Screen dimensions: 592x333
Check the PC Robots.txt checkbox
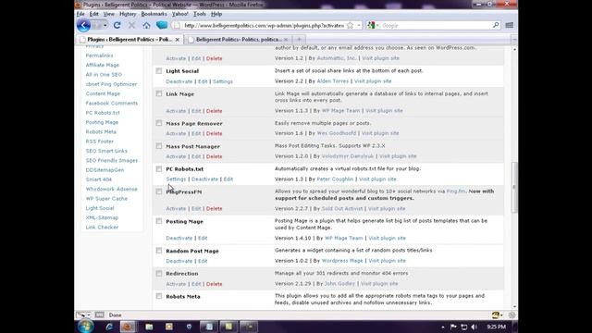159,168
